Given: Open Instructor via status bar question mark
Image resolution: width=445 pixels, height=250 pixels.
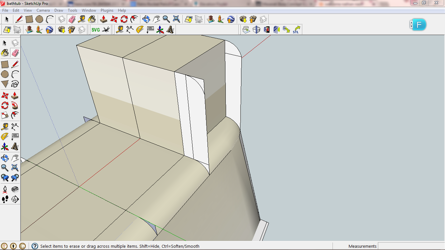Looking at the screenshot, I should point(35,246).
